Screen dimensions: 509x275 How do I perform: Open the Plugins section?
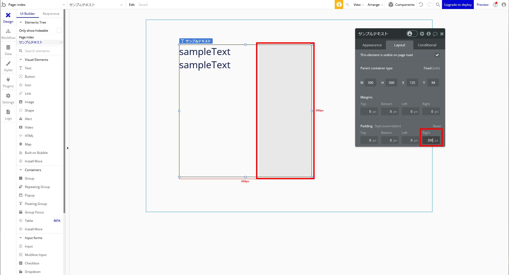(8, 82)
